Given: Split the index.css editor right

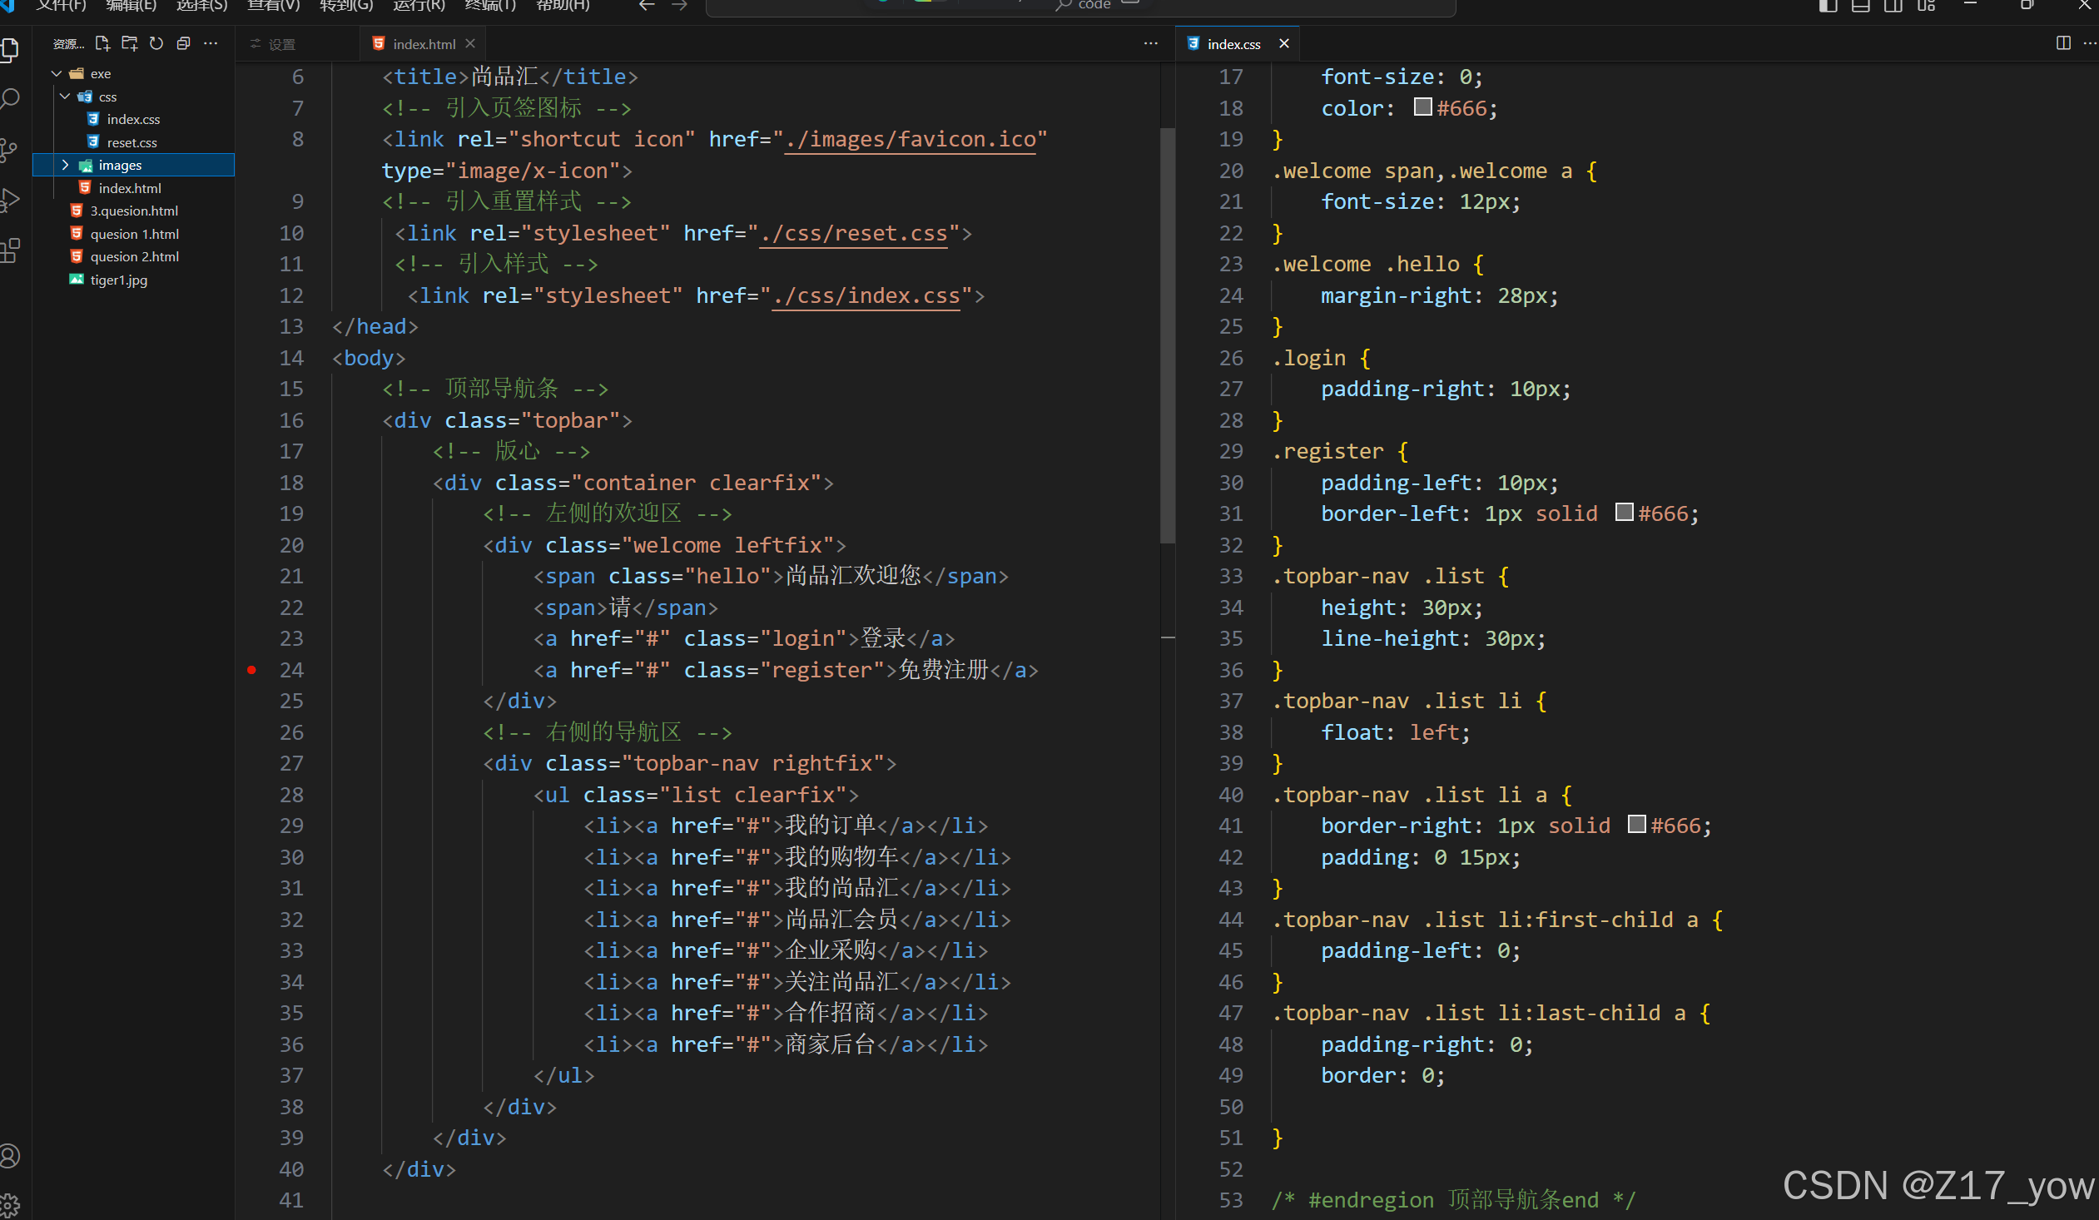Looking at the screenshot, I should click(2062, 43).
